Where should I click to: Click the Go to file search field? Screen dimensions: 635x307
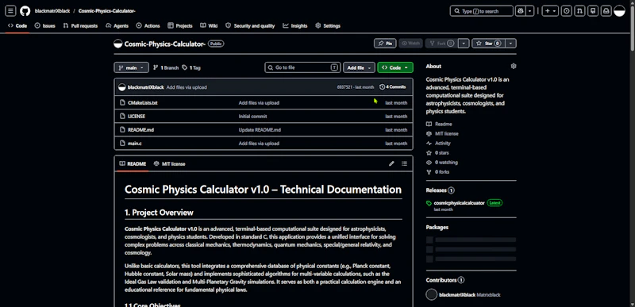coord(302,67)
